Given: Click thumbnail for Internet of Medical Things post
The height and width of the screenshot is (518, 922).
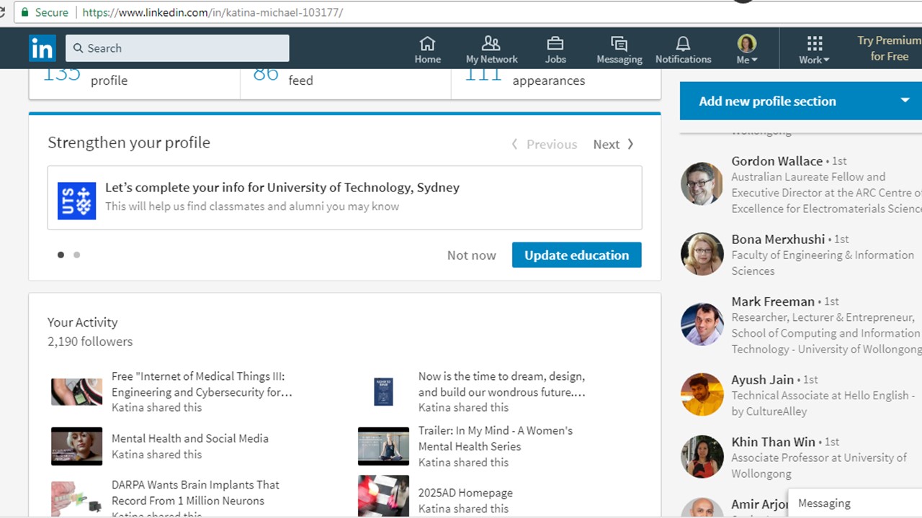Looking at the screenshot, I should (x=76, y=392).
